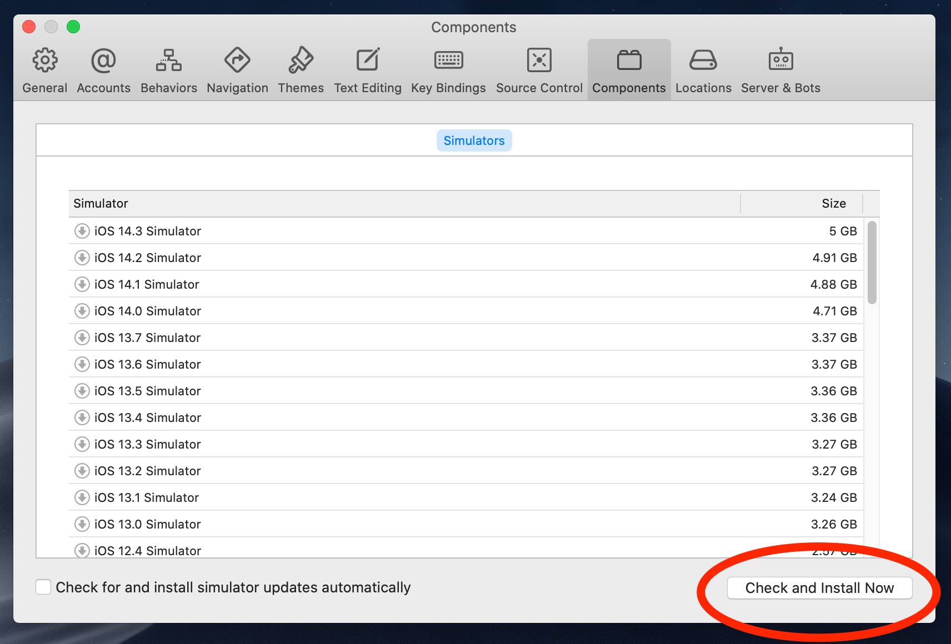The image size is (951, 644).
Task: Select the 4.91 GB size cell
Action: click(834, 258)
